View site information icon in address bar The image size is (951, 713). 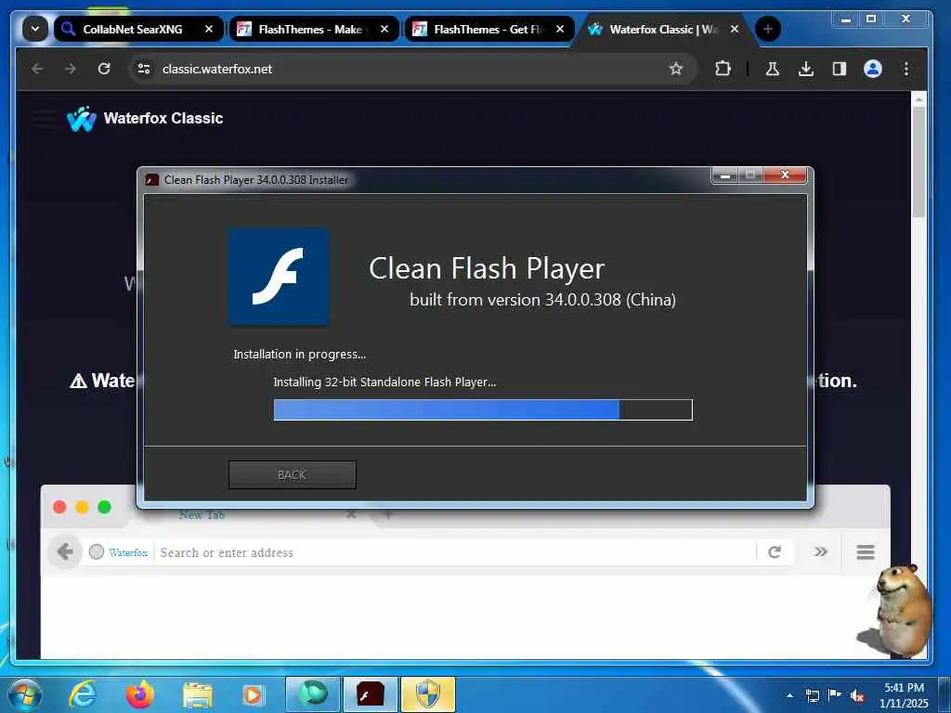click(x=144, y=69)
